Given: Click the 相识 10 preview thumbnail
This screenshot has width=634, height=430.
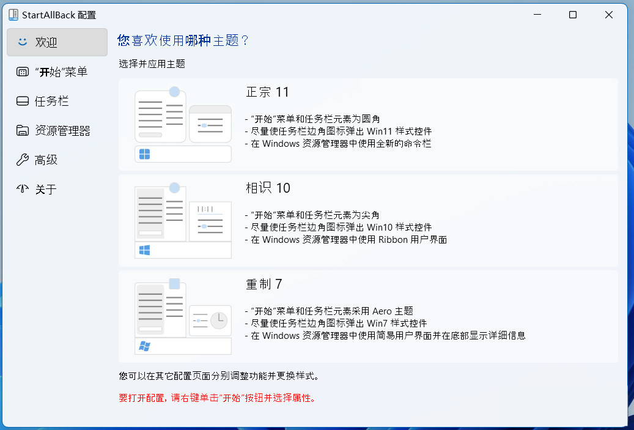Looking at the screenshot, I should coord(183,220).
